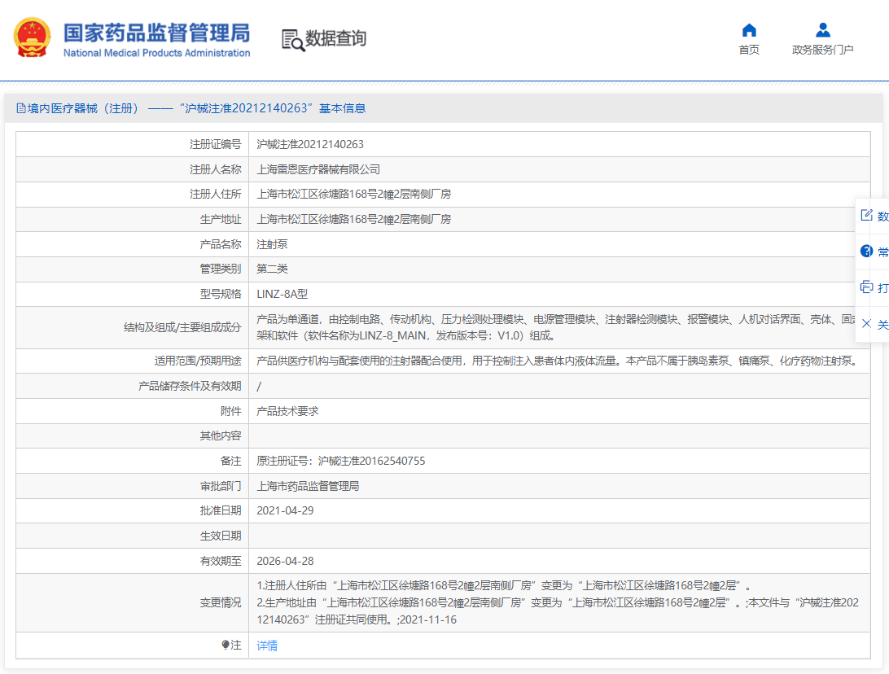This screenshot has width=889, height=674.
Task: Click approving department 上海市药品监督管理局
Action: pyautogui.click(x=308, y=486)
